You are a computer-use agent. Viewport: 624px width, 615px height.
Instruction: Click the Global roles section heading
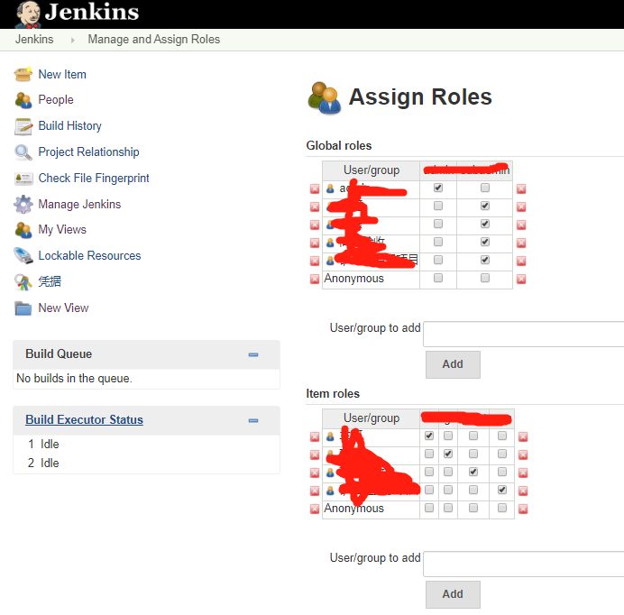339,146
